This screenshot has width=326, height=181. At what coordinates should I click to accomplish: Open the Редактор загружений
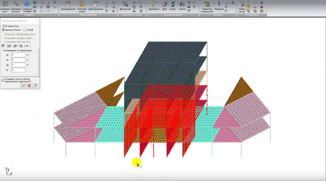207,4
